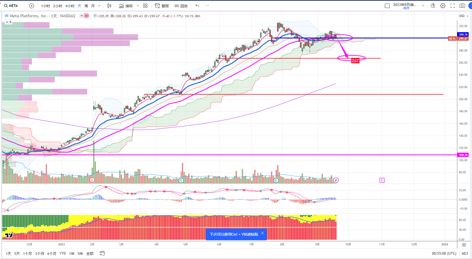Open the 指标 indicators dialog
The image size is (472, 259).
click(126, 6)
